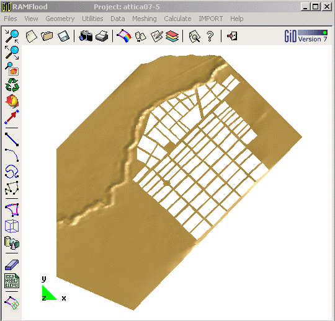Viewport: 335px width, 321px height.
Task: Click the zoom in magnifier icon
Action: [12, 37]
